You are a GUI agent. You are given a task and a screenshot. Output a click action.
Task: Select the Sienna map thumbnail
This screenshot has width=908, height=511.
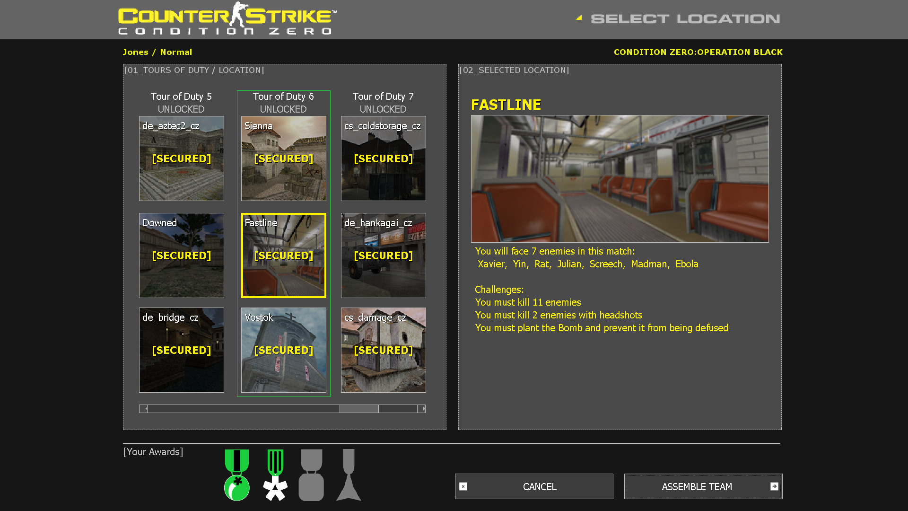[x=283, y=158]
